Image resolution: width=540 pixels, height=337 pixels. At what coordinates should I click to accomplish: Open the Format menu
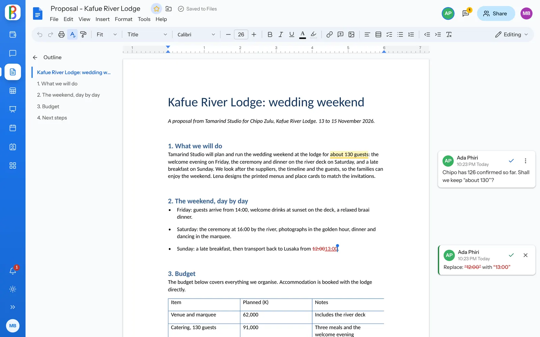(124, 19)
